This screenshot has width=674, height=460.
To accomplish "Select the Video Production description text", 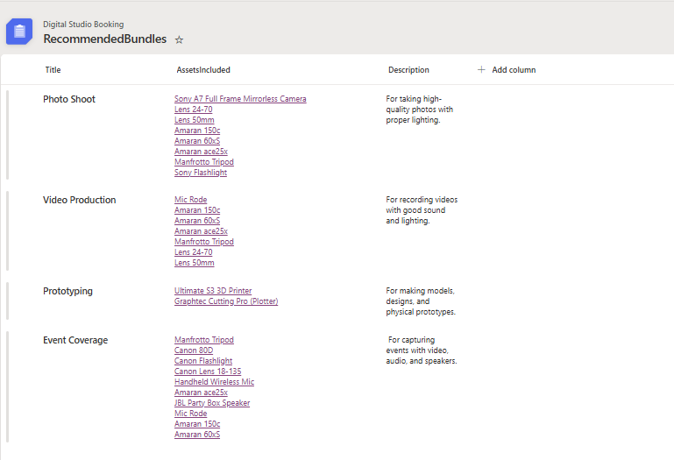I will 422,210.
